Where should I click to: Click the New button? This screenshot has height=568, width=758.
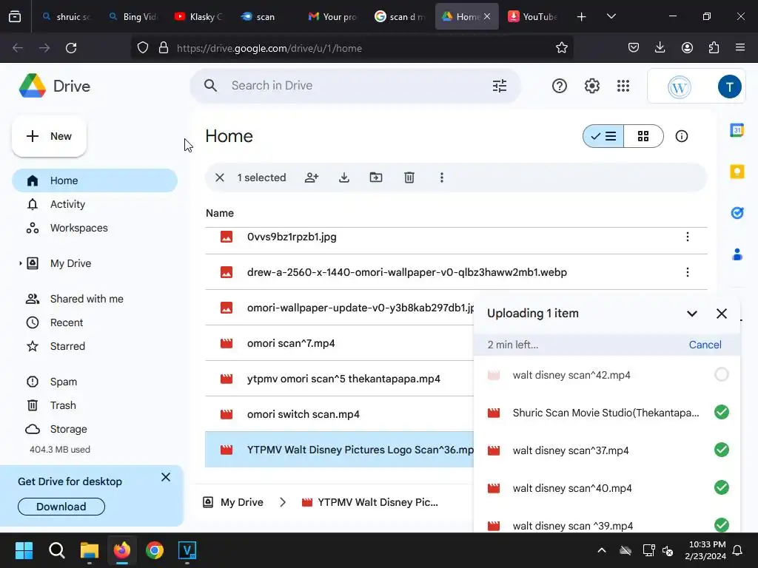[49, 136]
